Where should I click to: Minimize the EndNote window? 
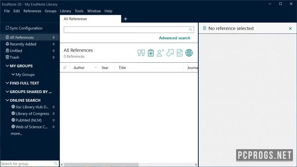270,4
